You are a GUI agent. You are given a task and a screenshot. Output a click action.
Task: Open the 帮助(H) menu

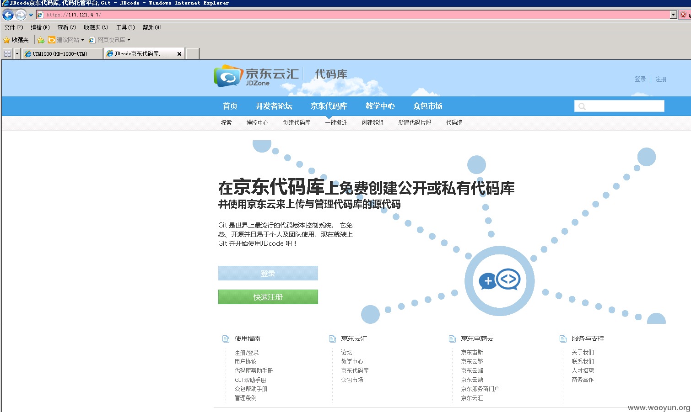pyautogui.click(x=152, y=27)
